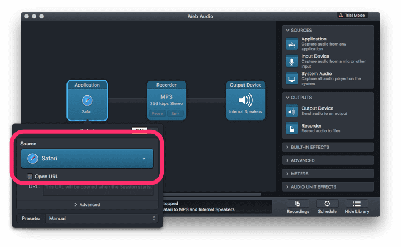Click the Pause button on the Recorder block
401x247 pixels.
pos(158,113)
